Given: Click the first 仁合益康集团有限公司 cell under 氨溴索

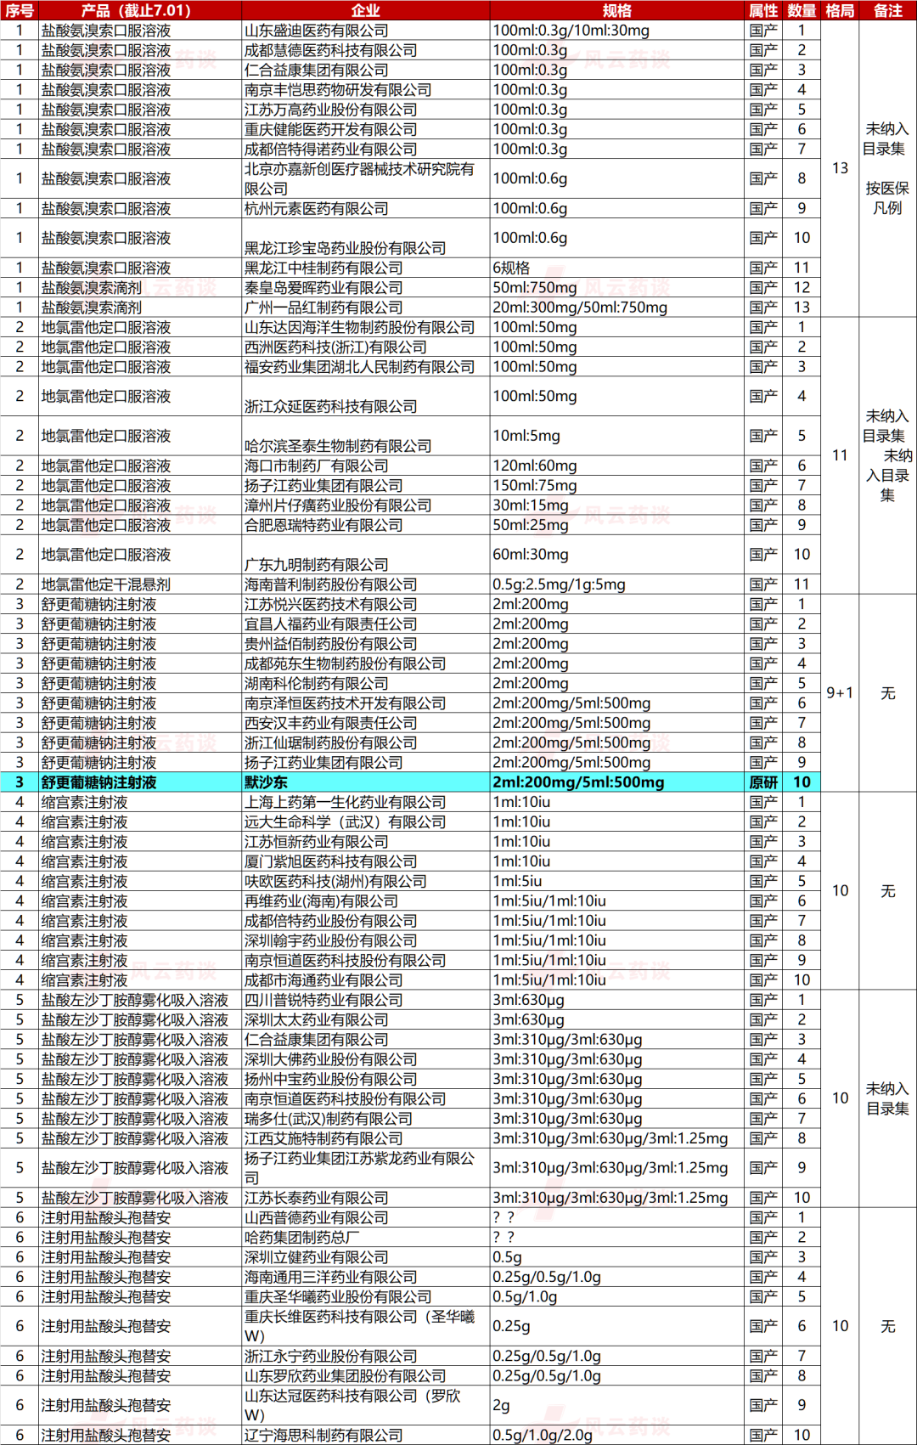Looking at the screenshot, I should 366,70.
